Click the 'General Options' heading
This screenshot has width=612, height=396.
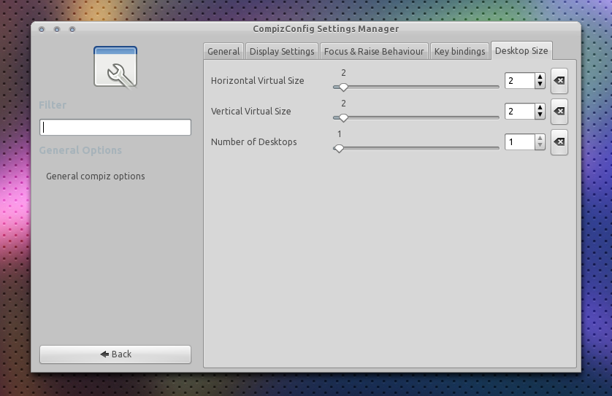(80, 150)
